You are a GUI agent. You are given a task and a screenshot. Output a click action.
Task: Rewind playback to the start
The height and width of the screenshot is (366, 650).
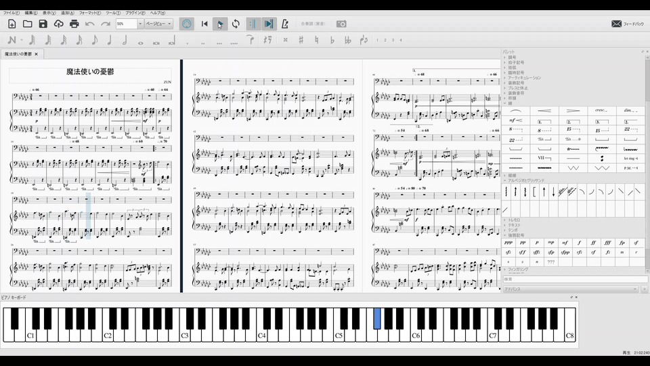coord(204,24)
